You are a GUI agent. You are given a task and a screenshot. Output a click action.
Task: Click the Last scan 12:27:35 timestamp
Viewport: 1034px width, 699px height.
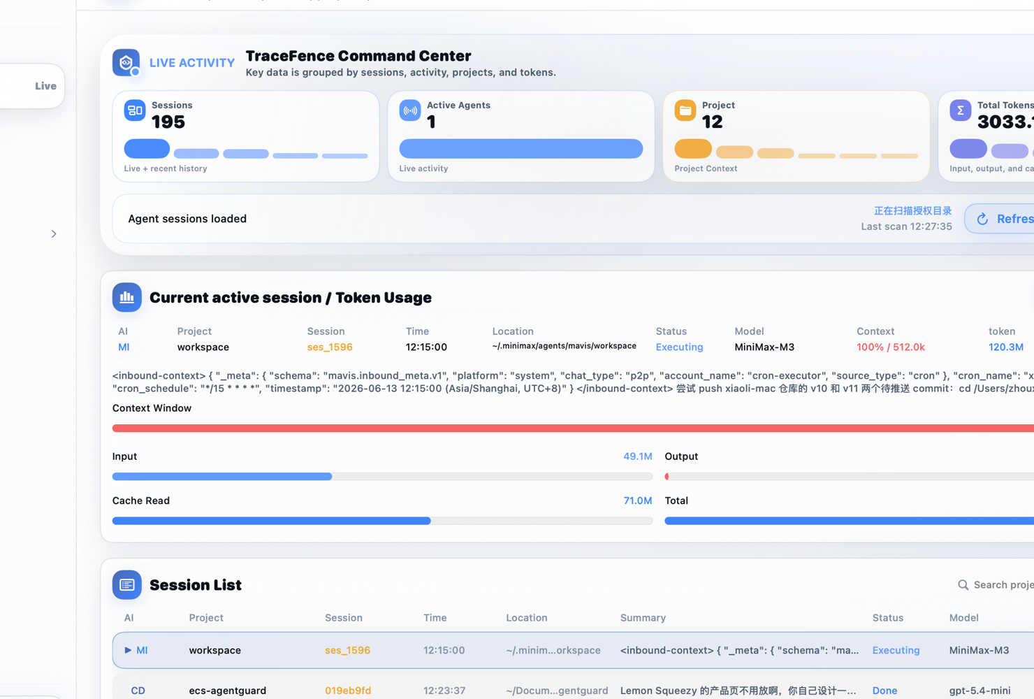point(906,226)
